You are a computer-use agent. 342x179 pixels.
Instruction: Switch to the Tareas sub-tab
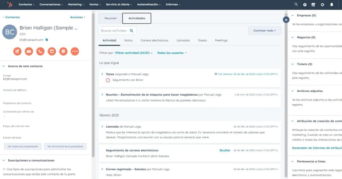tap(203, 40)
